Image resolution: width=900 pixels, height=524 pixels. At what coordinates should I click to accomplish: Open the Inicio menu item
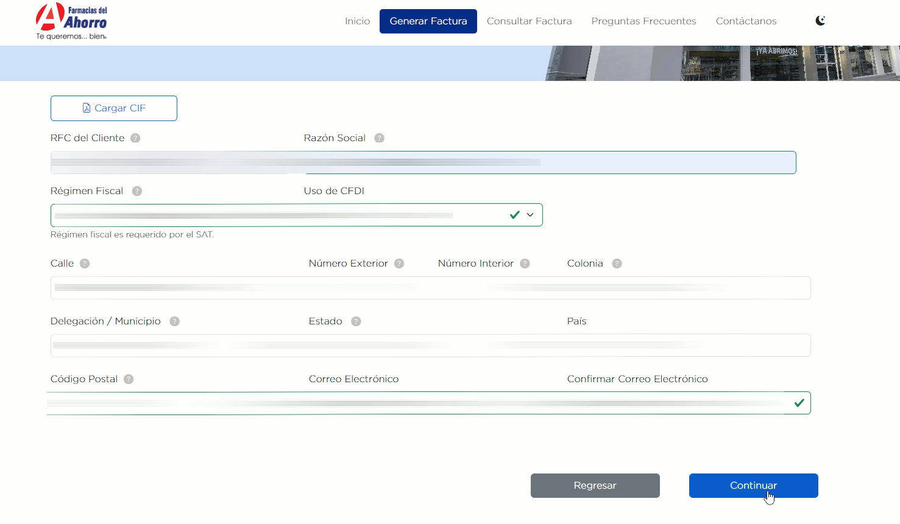click(357, 21)
